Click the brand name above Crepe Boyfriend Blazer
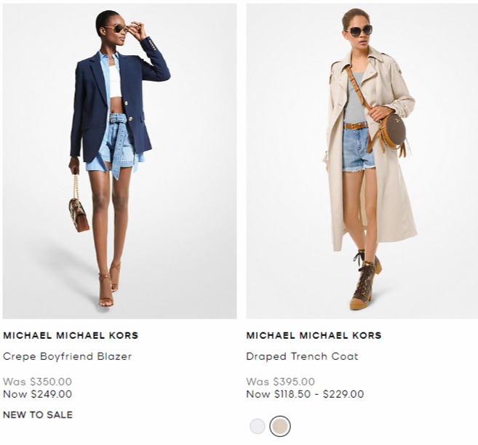 [x=71, y=335]
